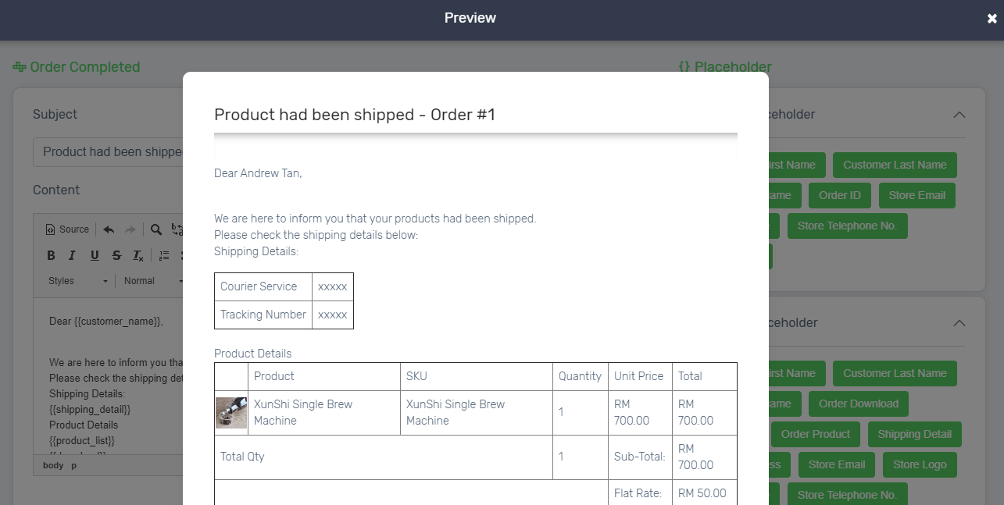Click the Undo arrow in the editor
The width and height of the screenshot is (1004, 505).
tap(109, 229)
